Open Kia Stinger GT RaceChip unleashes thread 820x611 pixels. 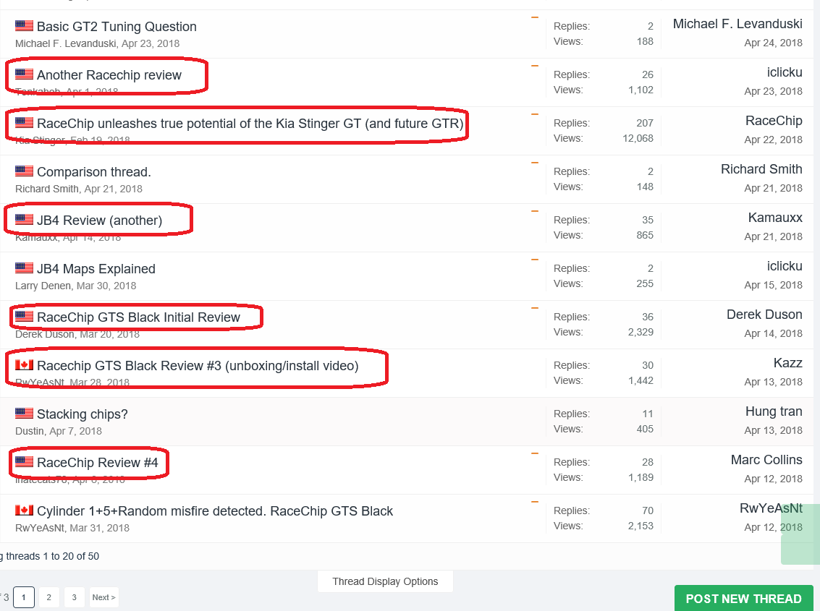click(250, 124)
